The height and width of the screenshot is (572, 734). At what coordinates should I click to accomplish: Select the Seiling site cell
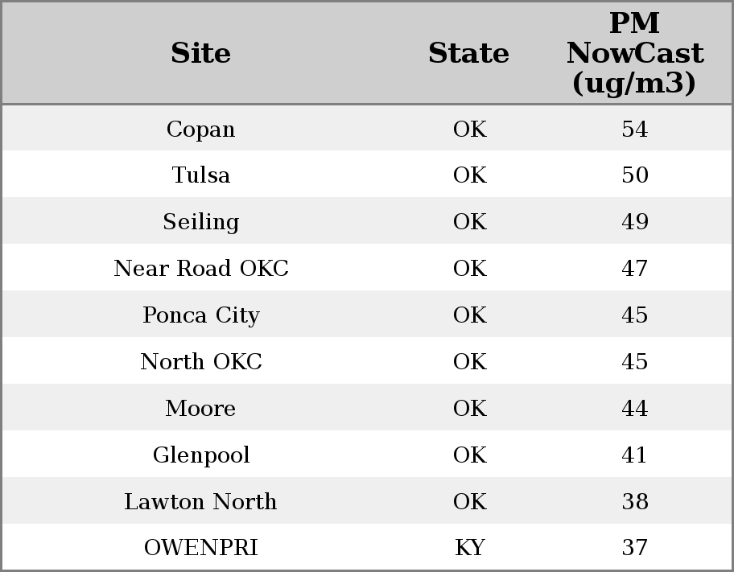tap(200, 222)
